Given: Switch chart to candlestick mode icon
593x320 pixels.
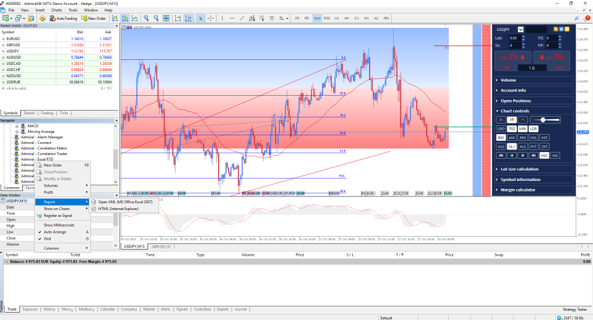Looking at the screenshot, I should tap(125, 18).
